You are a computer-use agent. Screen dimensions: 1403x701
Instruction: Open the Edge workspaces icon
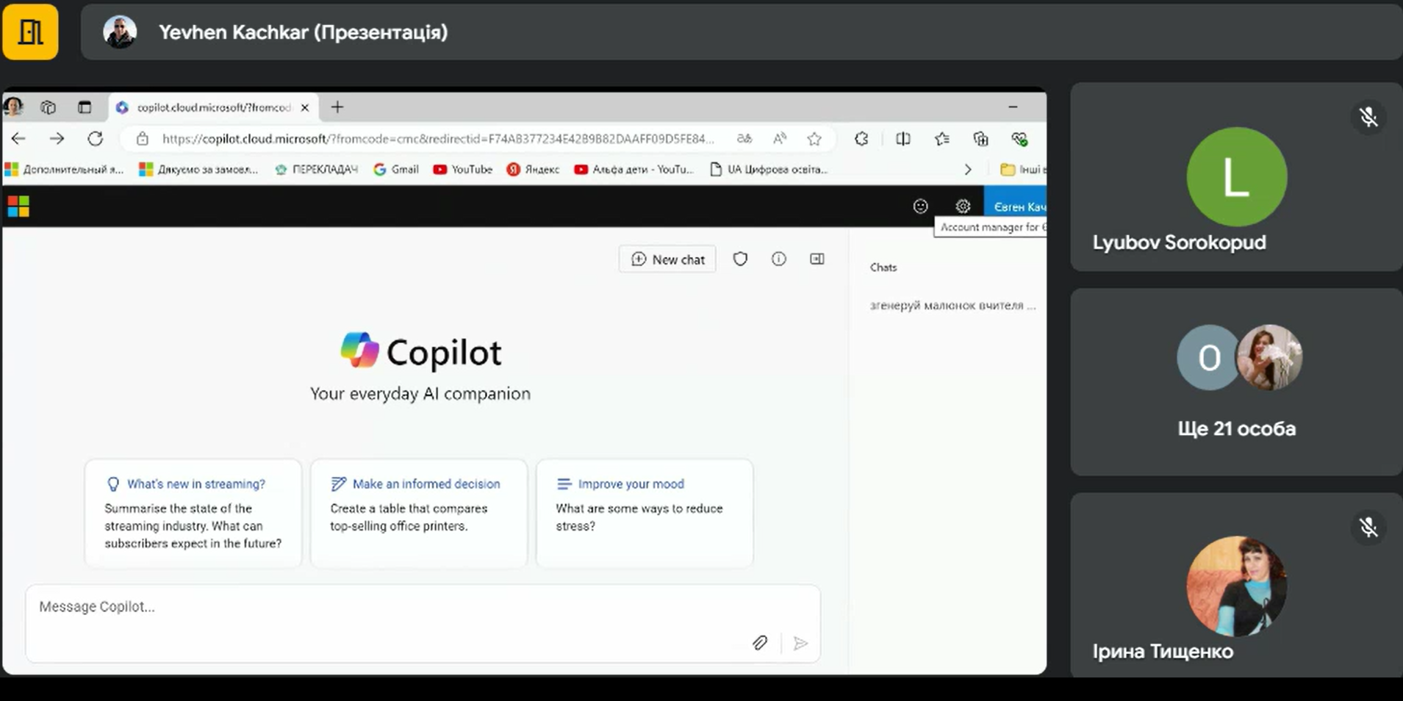point(49,107)
